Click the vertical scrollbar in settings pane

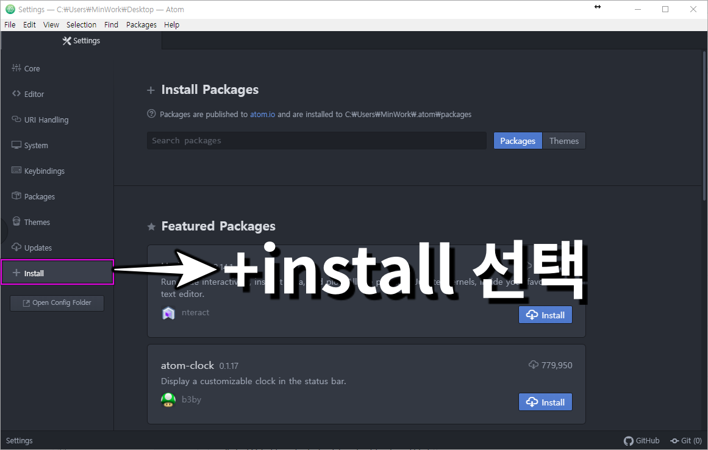point(705,125)
